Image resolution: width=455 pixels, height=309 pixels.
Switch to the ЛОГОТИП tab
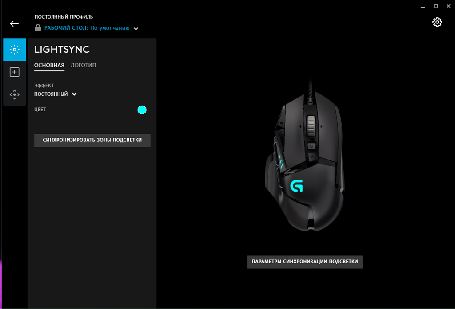coord(83,66)
